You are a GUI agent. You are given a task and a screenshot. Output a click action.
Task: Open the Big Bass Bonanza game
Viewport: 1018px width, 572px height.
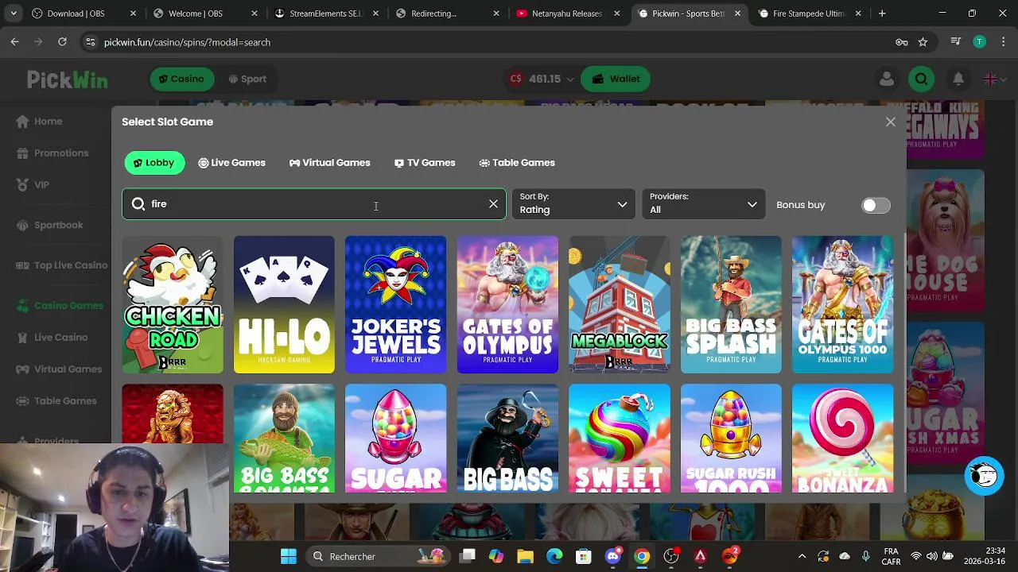click(284, 439)
